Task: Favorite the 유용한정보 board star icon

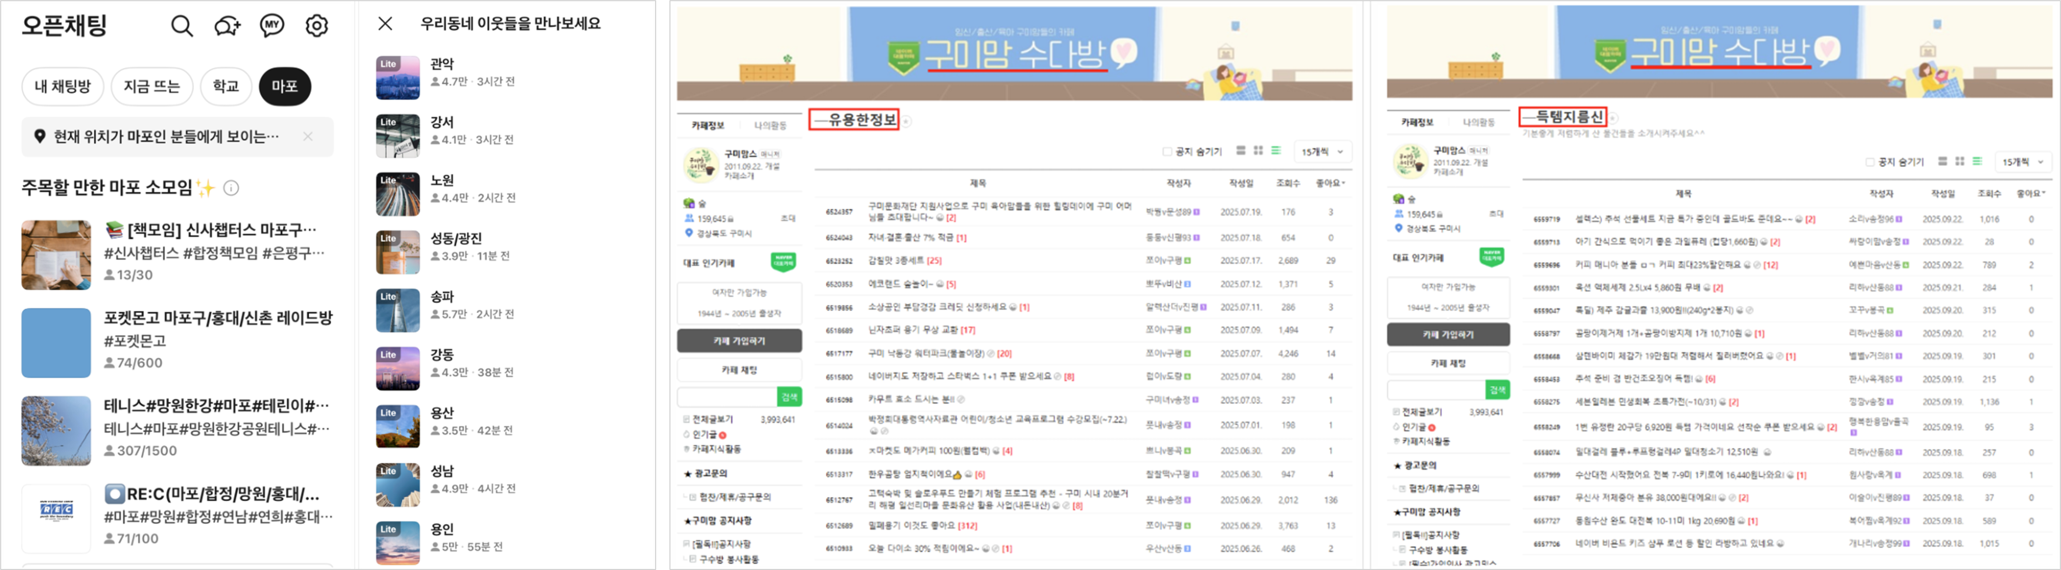Action: click(907, 122)
